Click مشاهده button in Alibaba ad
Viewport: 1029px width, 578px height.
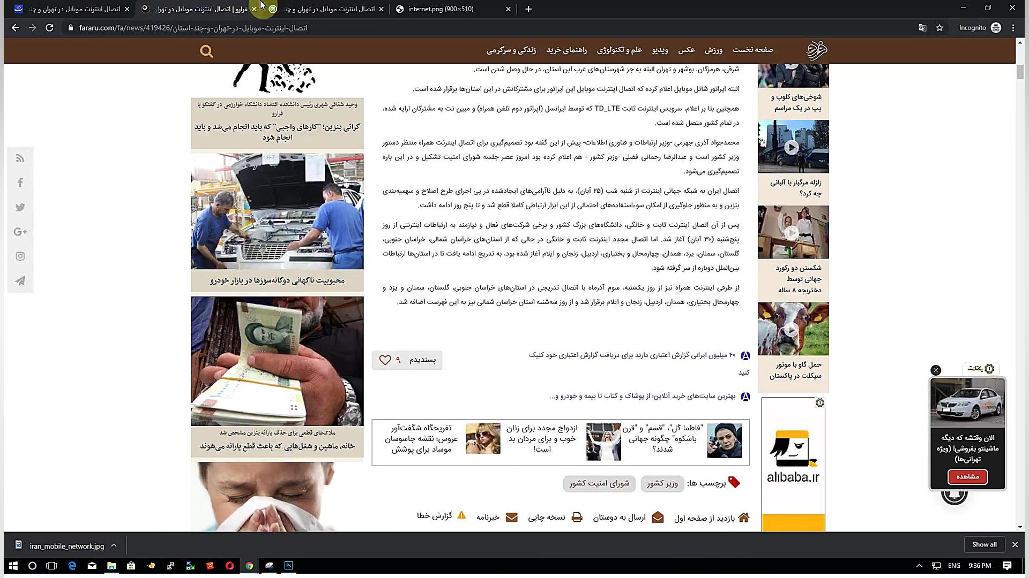pos(967,477)
